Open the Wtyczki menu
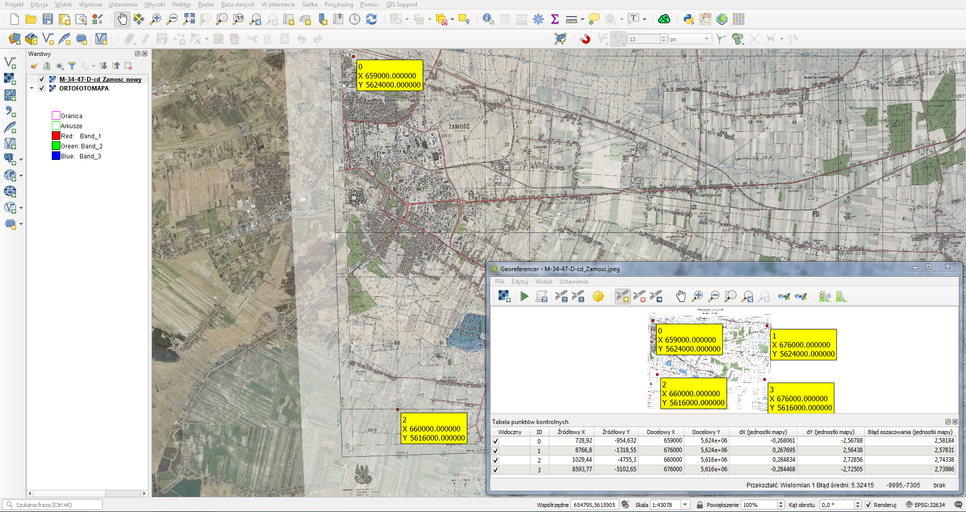966x512 pixels. coord(154,5)
